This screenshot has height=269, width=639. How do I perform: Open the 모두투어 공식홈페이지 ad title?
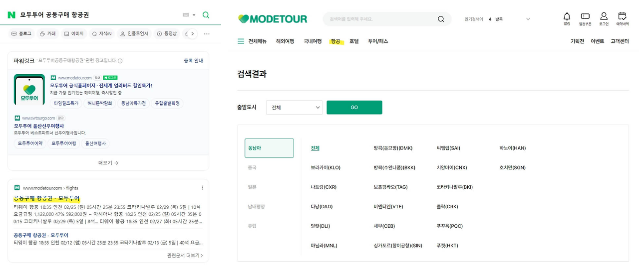point(101,85)
